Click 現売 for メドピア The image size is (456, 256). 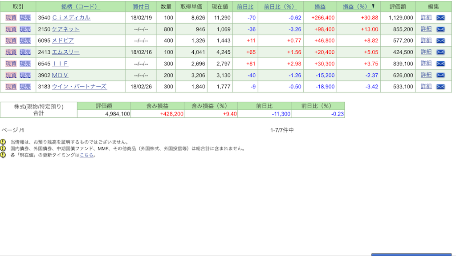pyautogui.click(x=25, y=40)
